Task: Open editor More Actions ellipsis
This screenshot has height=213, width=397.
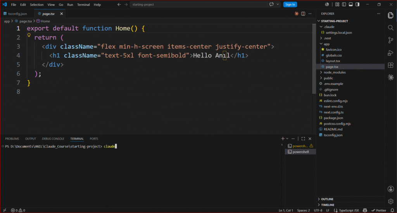Action: 310,14
